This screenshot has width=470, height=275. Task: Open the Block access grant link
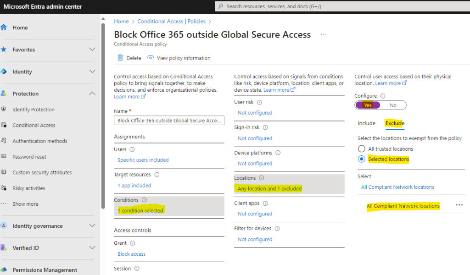click(x=131, y=254)
